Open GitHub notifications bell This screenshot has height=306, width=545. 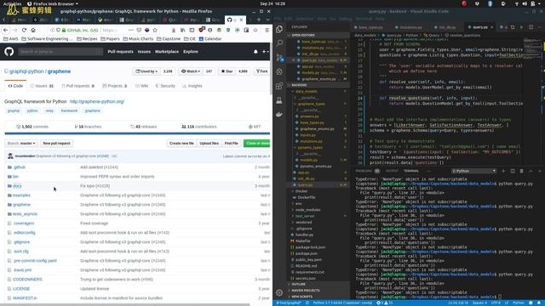point(255,52)
